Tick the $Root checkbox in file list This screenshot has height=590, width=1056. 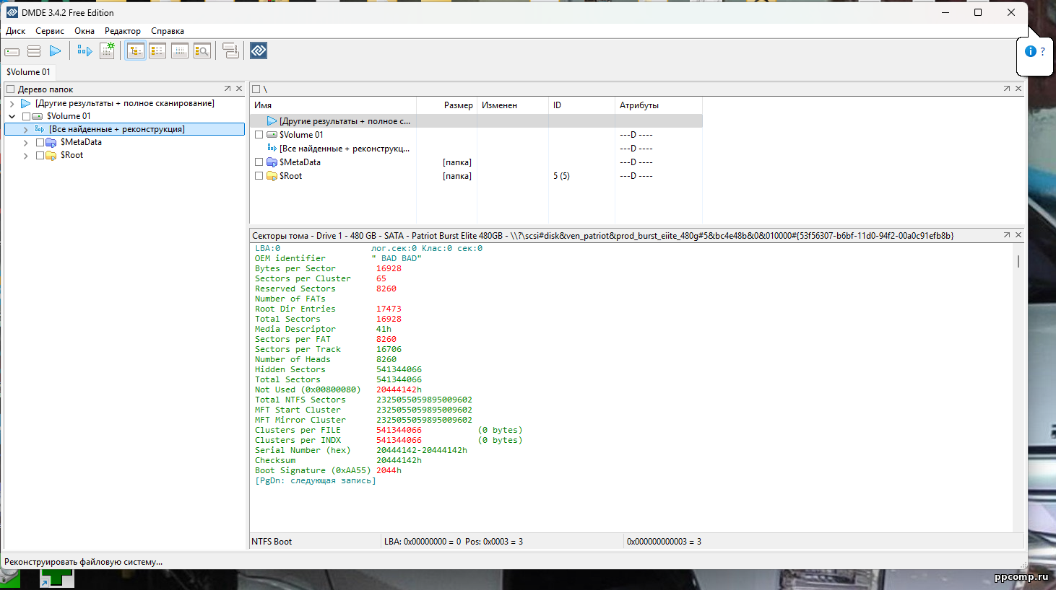pos(259,176)
